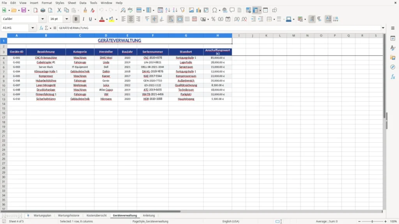Expand the Name Box dropdown
Screen dimensions: 399x224
33,28
